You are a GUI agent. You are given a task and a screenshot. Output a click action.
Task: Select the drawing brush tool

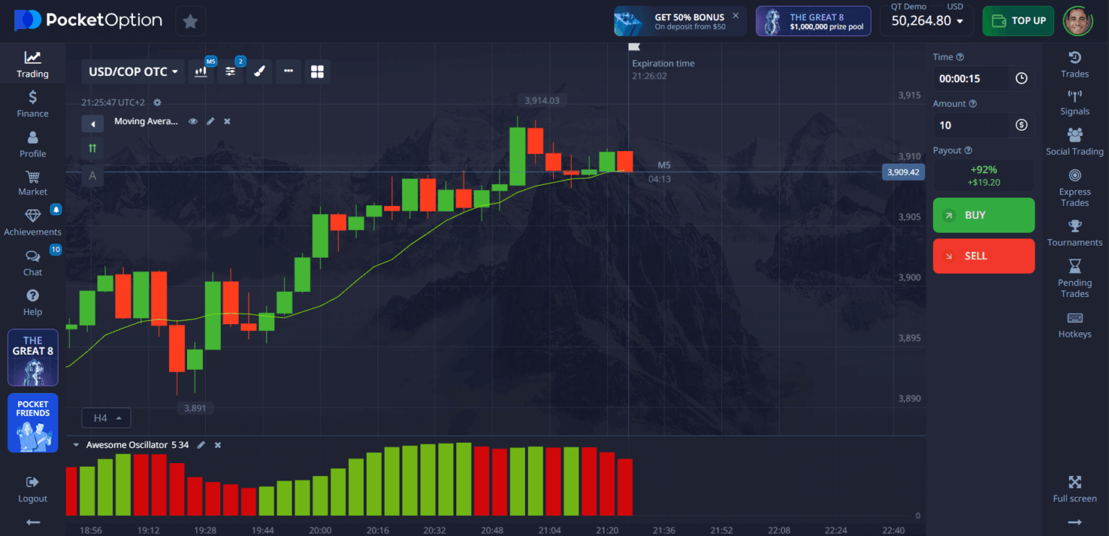[259, 71]
